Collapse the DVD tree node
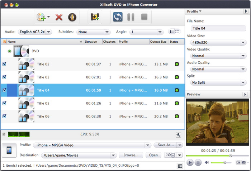Viewport: 251px width, 171px height. [x=9, y=51]
